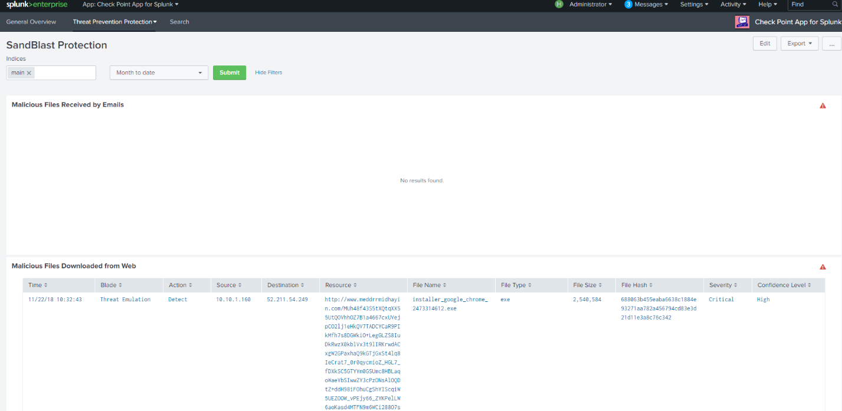Screen dimensions: 842x411
Task: Open the Search tab
Action: point(179,22)
